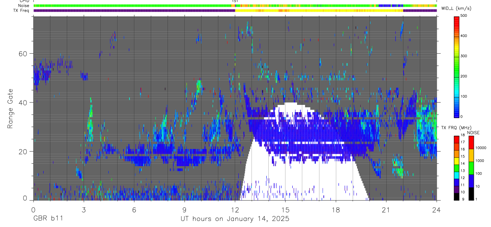Click x-axis tick label 15
Viewport: 491px width, 227px height.
[285, 209]
